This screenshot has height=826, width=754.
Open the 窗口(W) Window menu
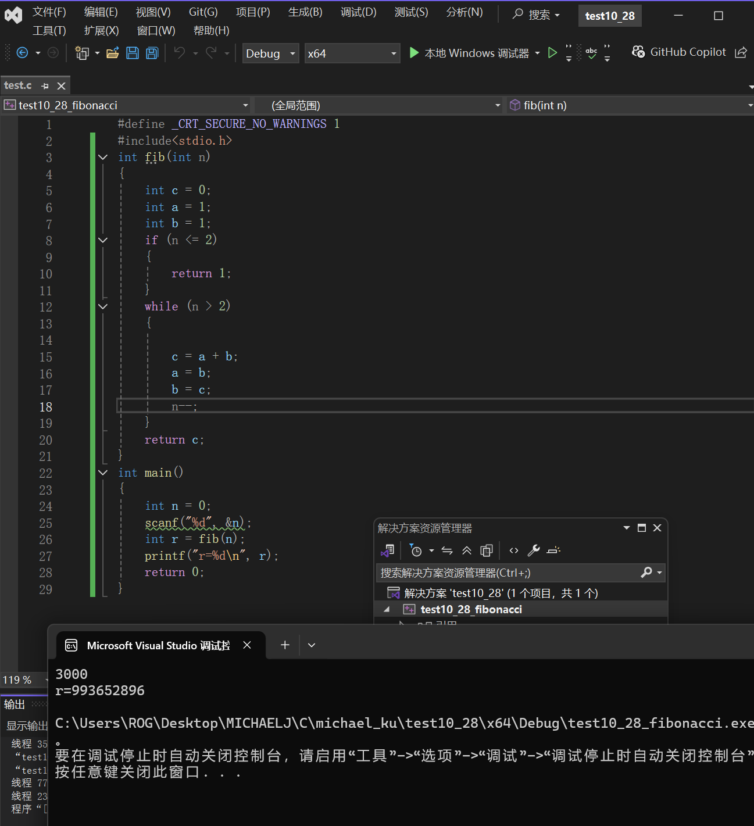click(x=156, y=31)
